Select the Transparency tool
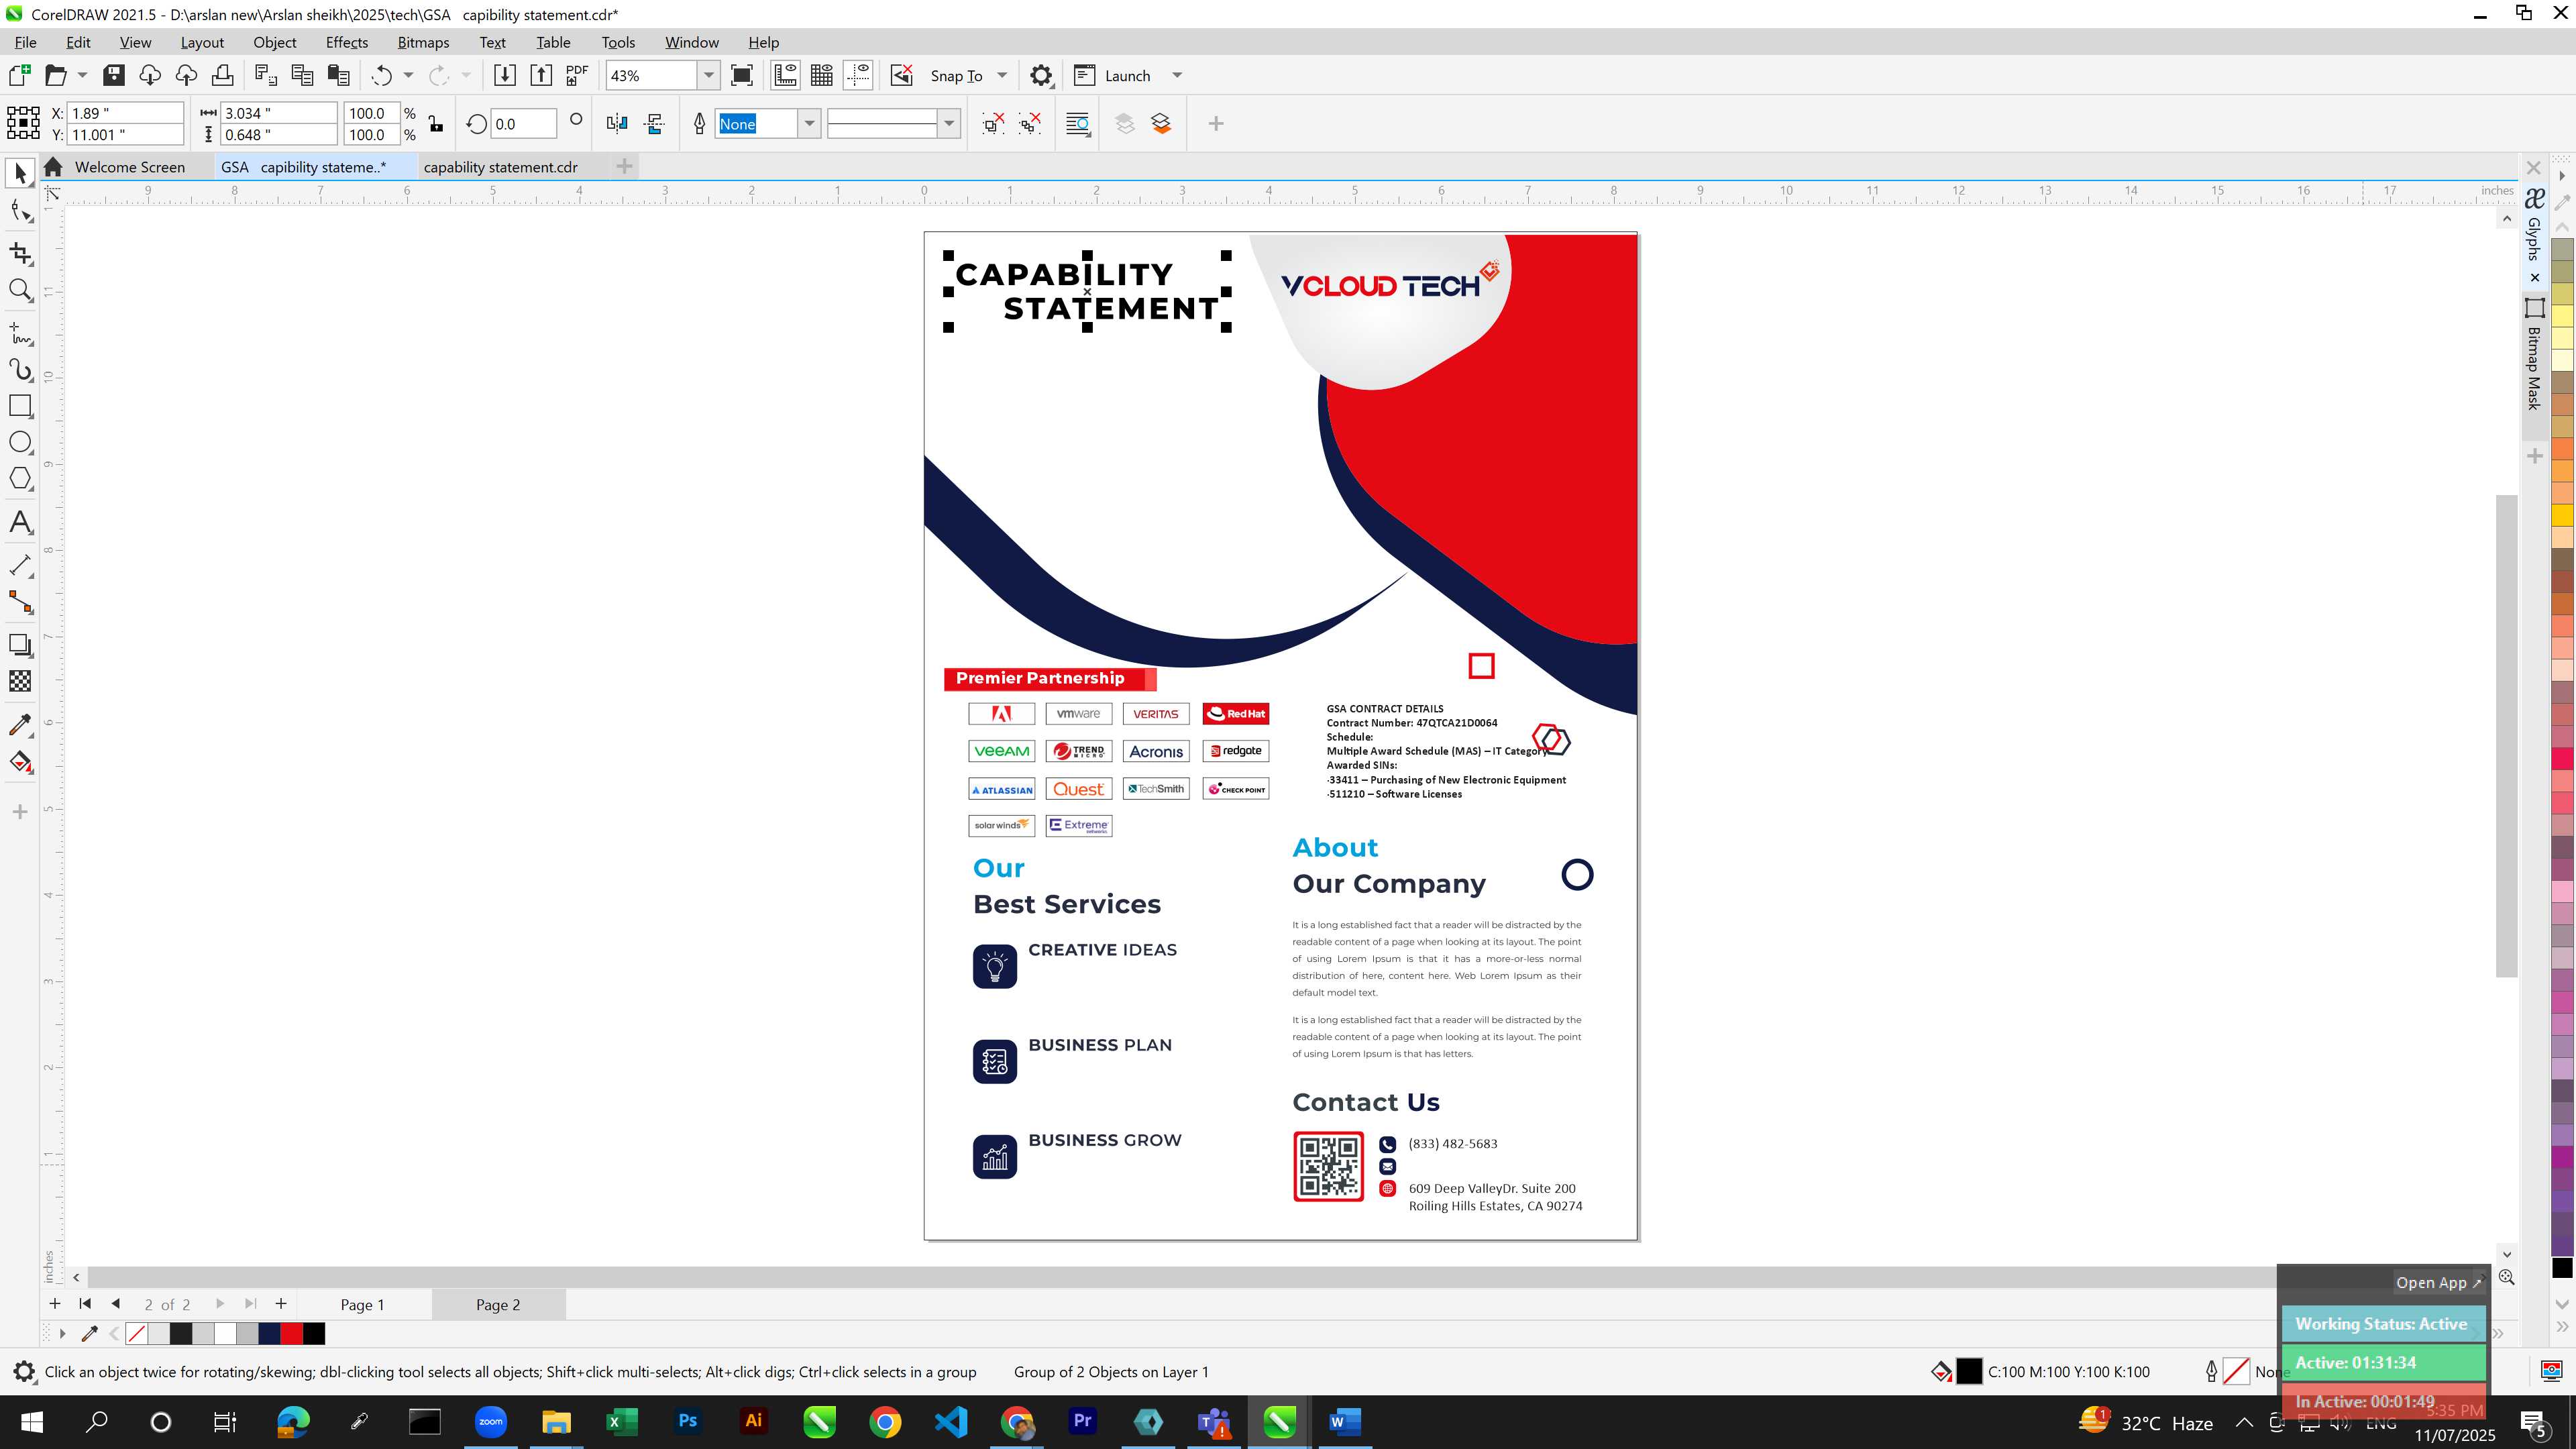The height and width of the screenshot is (1449, 2576). pos(20,681)
